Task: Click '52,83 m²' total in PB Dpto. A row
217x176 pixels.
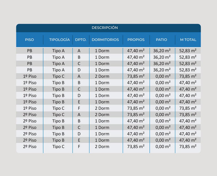Action: point(188,51)
